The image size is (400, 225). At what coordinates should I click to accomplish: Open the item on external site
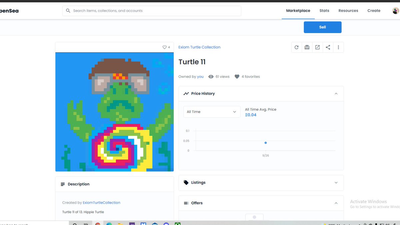coord(317,47)
